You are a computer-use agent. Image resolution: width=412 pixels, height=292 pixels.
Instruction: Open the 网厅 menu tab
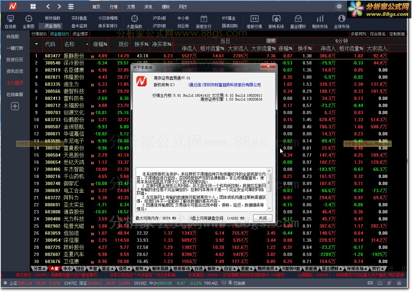tap(183, 7)
